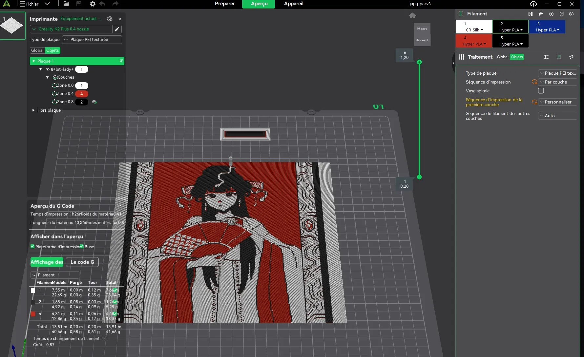Open preferences gear in top toolbar
This screenshot has width=584, height=357.
pos(93,4)
